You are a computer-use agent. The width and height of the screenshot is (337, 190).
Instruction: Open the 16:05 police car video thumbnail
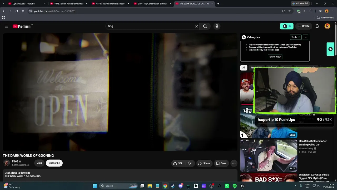269,156
